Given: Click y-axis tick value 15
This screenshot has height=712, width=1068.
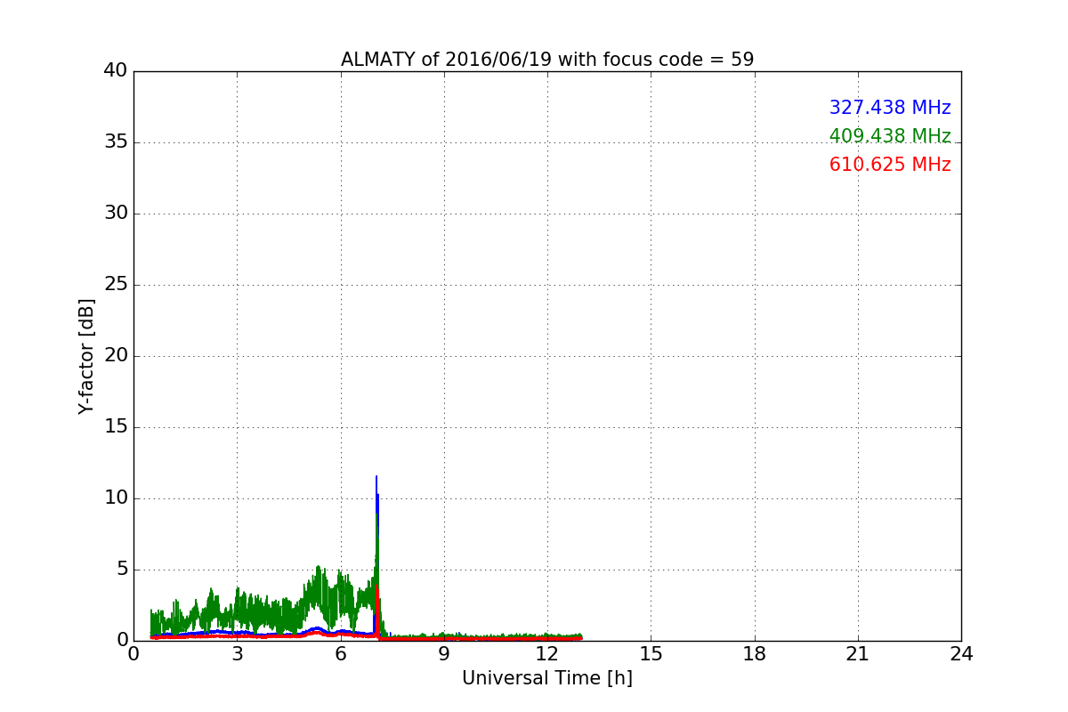Looking at the screenshot, I should pos(116,427).
